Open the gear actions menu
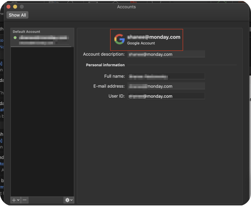251x206 pixels. pyautogui.click(x=69, y=200)
